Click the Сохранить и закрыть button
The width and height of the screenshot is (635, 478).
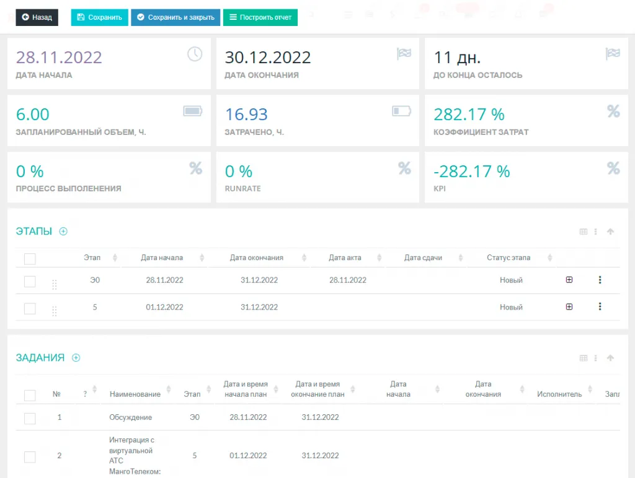(x=175, y=17)
